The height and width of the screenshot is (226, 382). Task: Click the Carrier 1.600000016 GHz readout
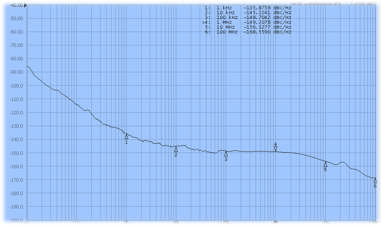(316, 3)
